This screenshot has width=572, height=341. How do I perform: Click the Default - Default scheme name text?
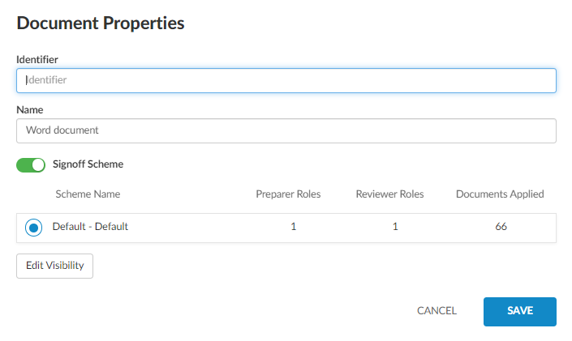[x=90, y=227]
